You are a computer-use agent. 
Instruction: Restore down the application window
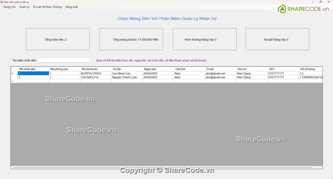(321, 2)
